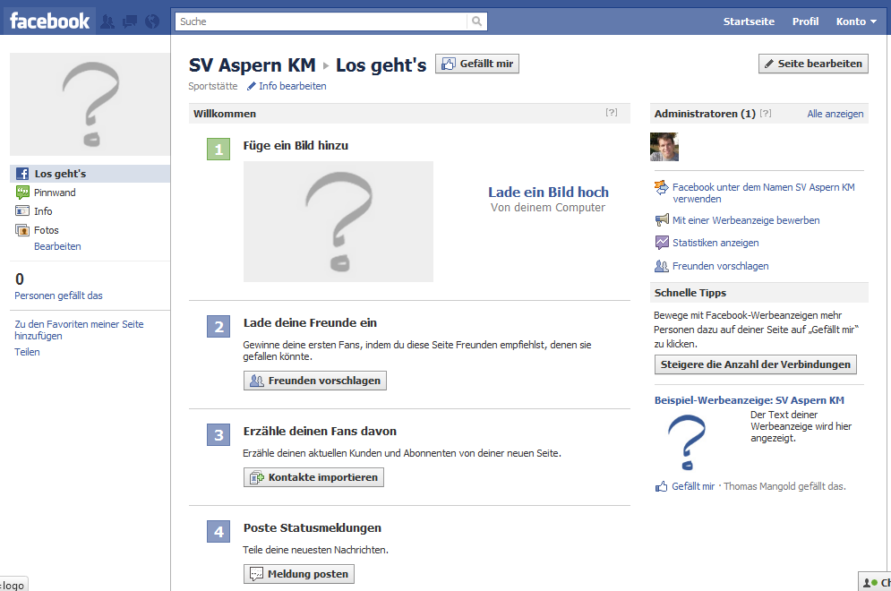Click the Facebook logo

pyautogui.click(x=49, y=21)
